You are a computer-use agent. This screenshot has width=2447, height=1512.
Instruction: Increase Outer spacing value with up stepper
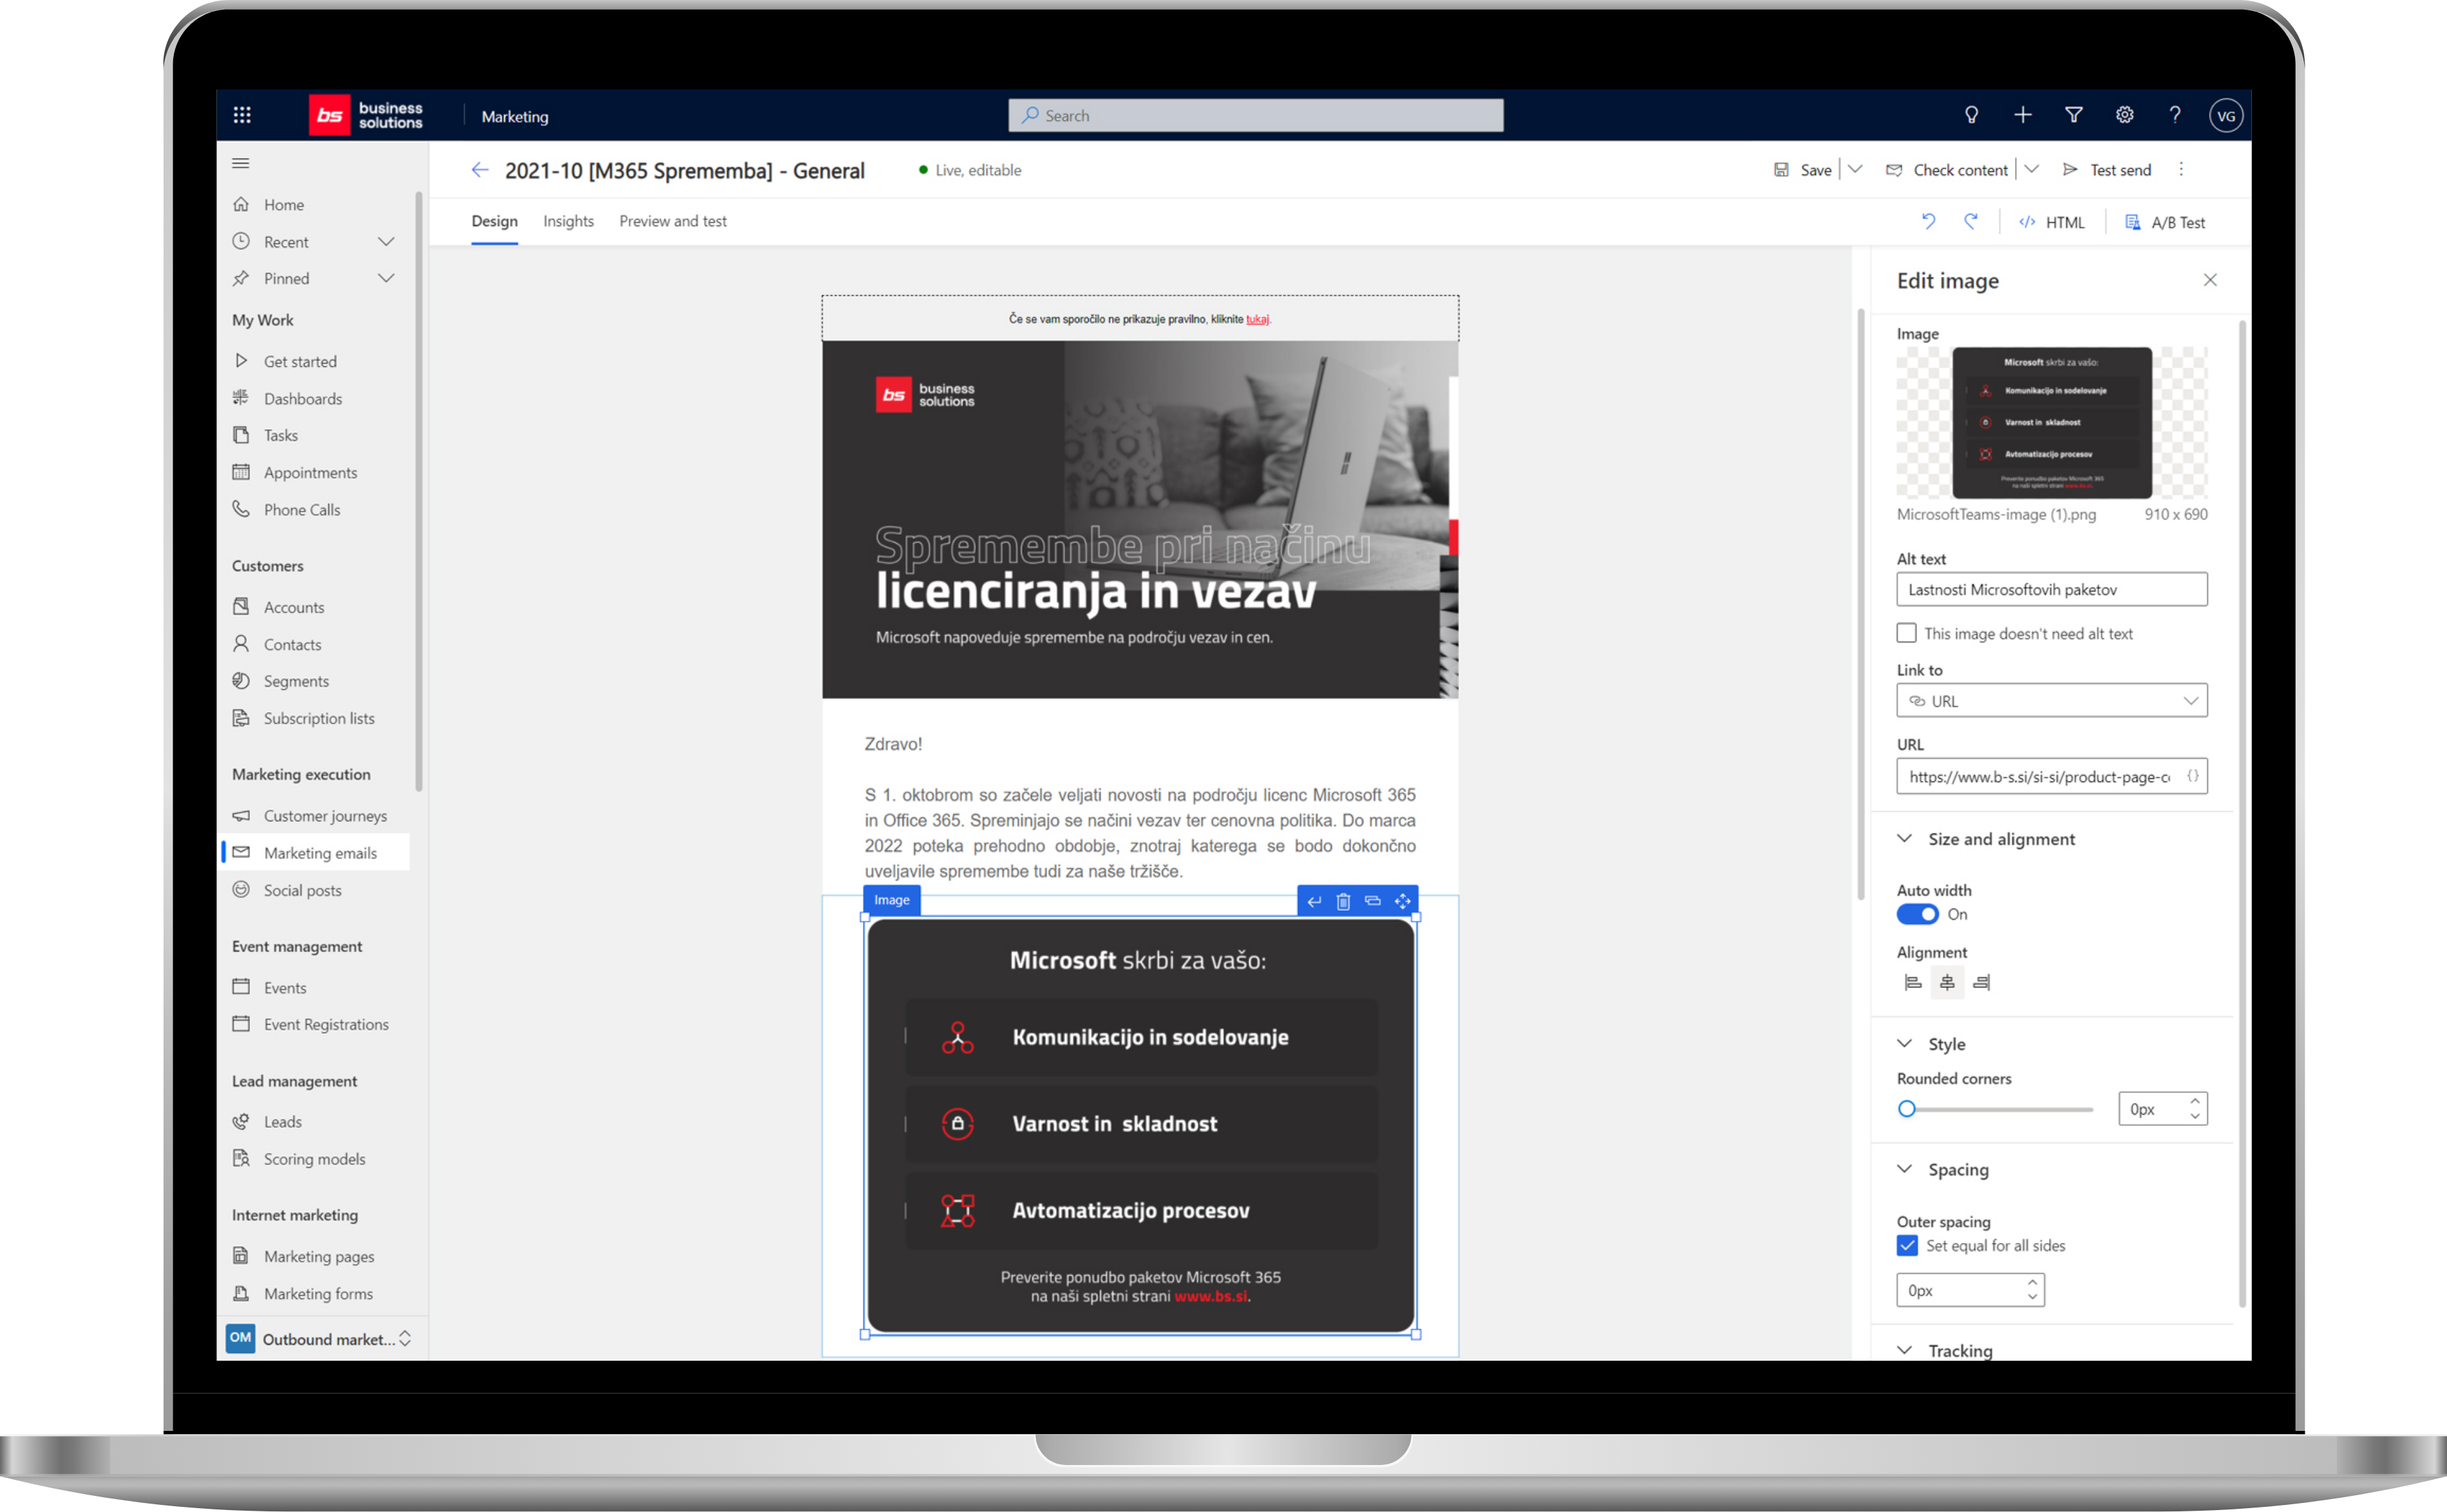pos(2032,1282)
